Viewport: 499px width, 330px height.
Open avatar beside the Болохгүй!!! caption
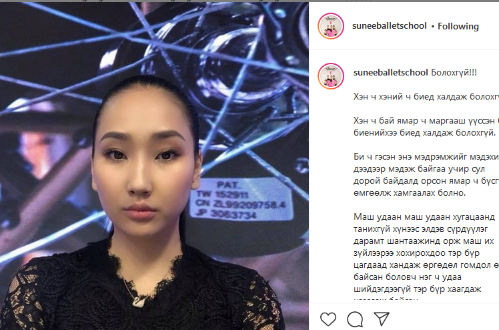331,76
